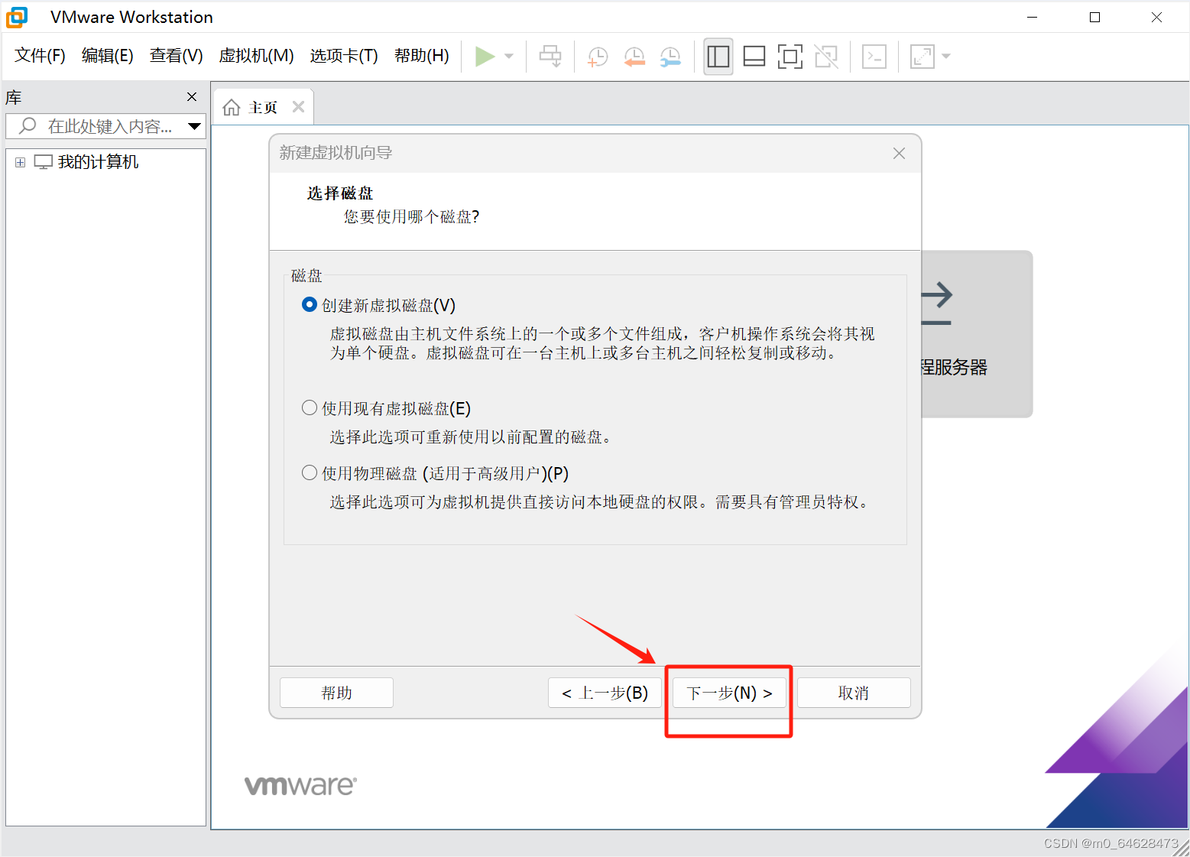This screenshot has width=1190, height=857.
Task: Open the 编辑(E) menu
Action: pos(108,56)
